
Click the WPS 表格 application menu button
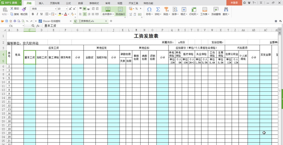tap(11, 3)
